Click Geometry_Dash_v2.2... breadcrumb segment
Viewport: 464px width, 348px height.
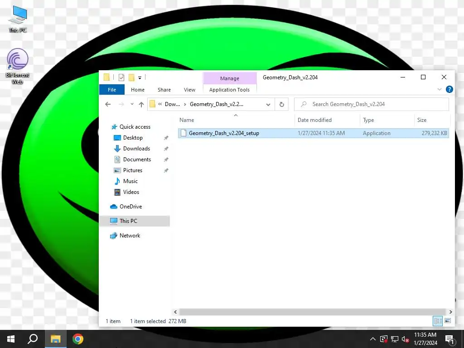tap(217, 104)
